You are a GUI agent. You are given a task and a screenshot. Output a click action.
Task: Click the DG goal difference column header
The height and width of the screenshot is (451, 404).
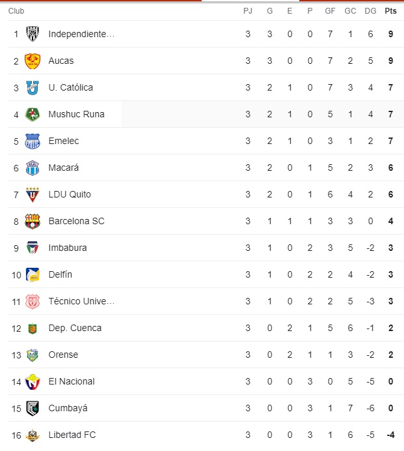click(x=370, y=11)
